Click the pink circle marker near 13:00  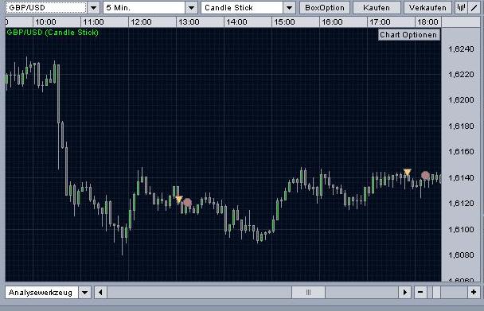(187, 203)
